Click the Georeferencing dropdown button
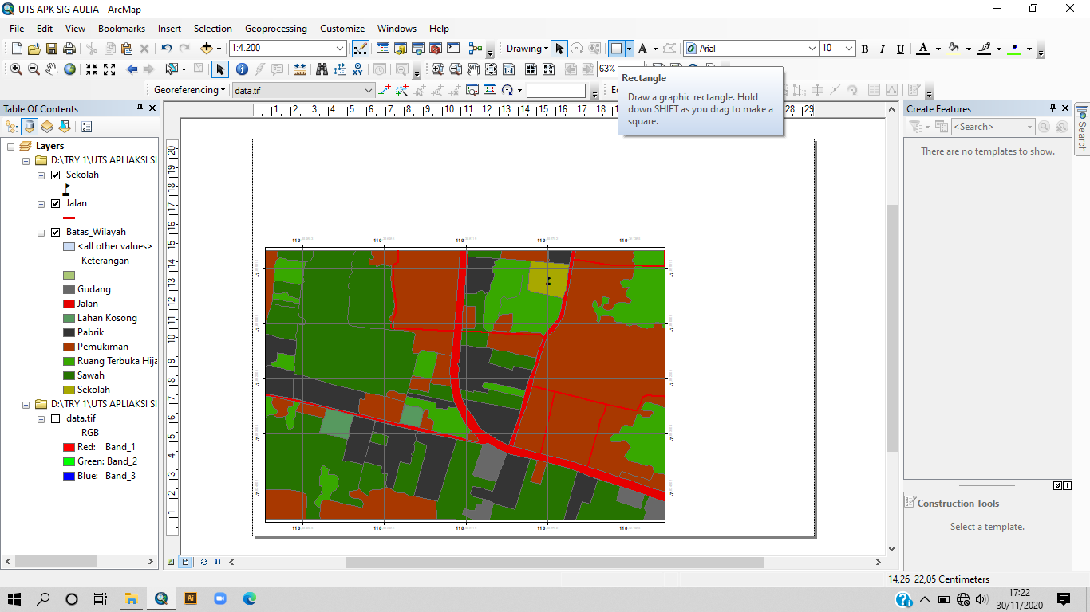 click(190, 90)
